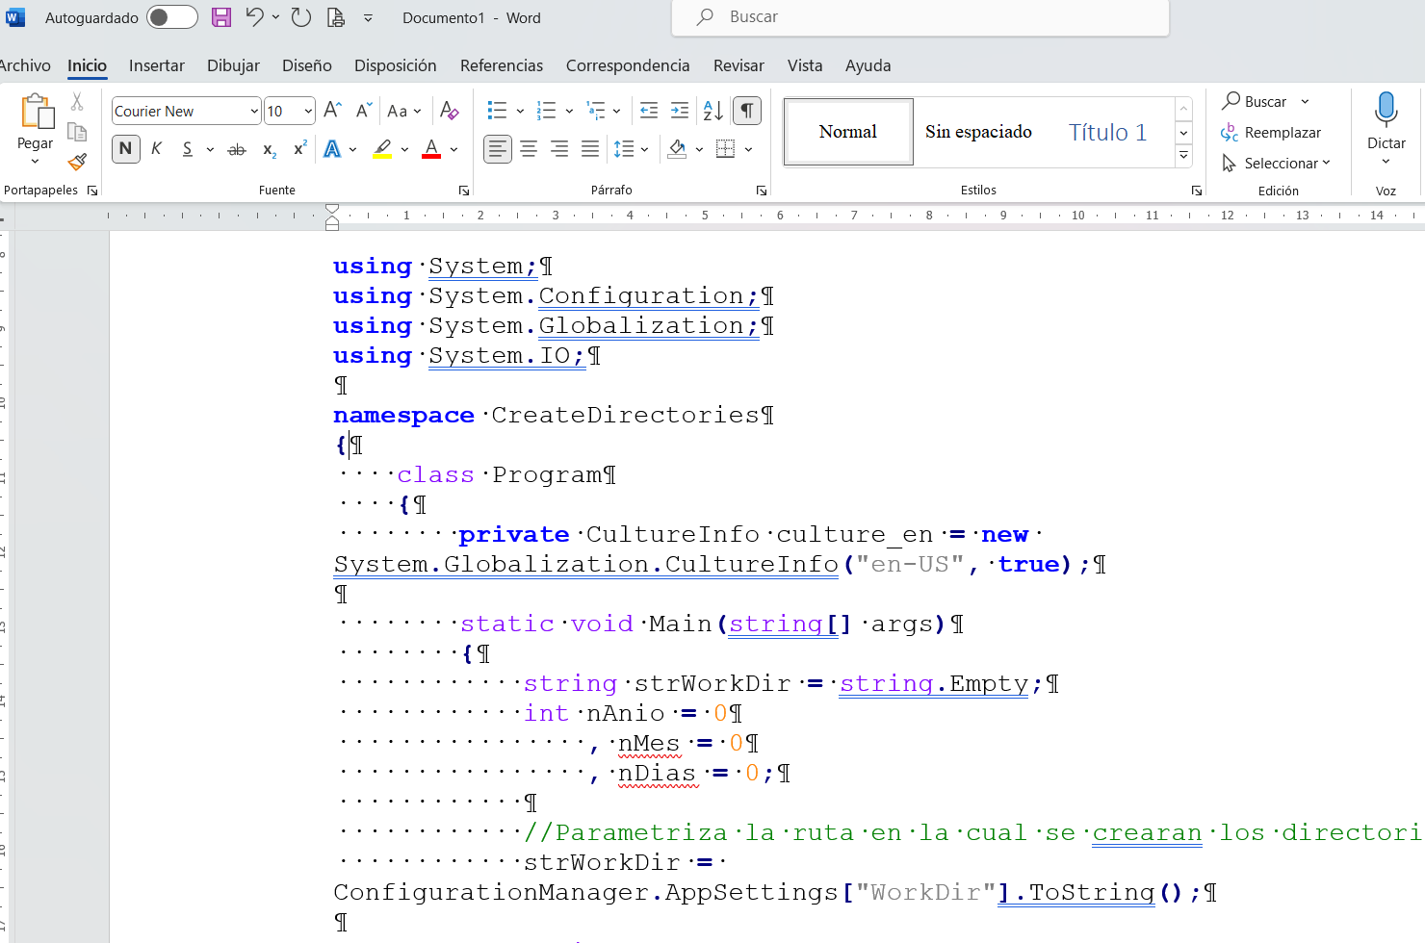Click the Dictar microphone icon

point(1386,109)
